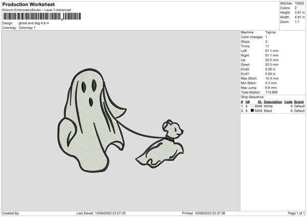Click the "Brand" column header

point(299,102)
